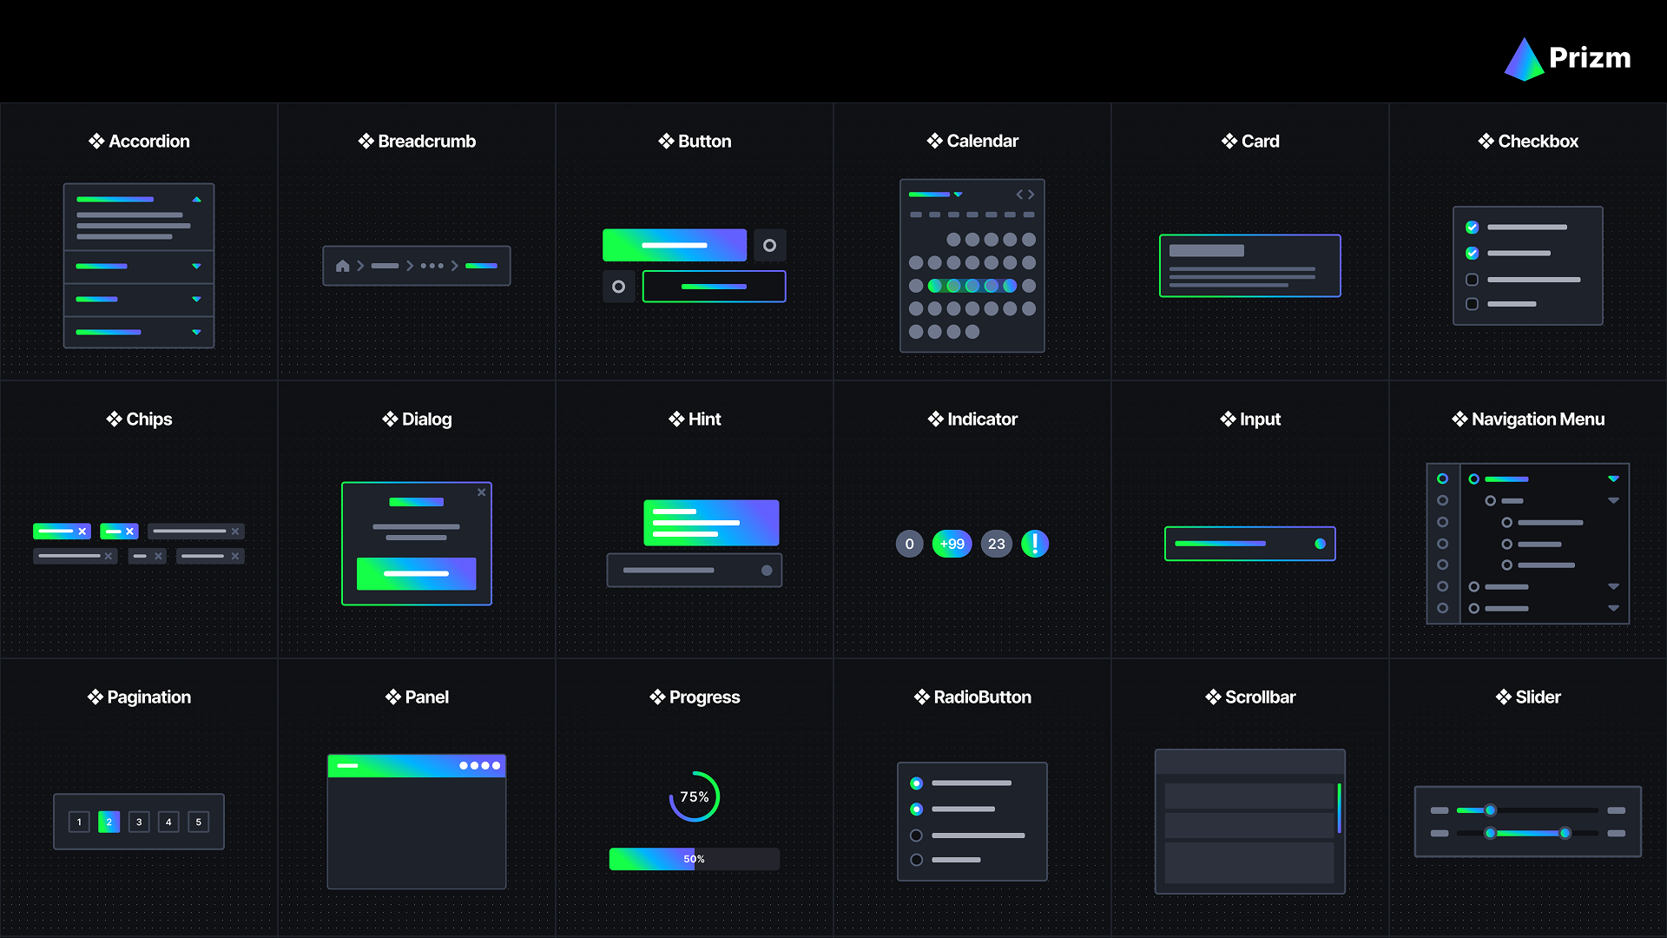
Task: Click into the gradient-outlined input field
Action: (x=1242, y=544)
